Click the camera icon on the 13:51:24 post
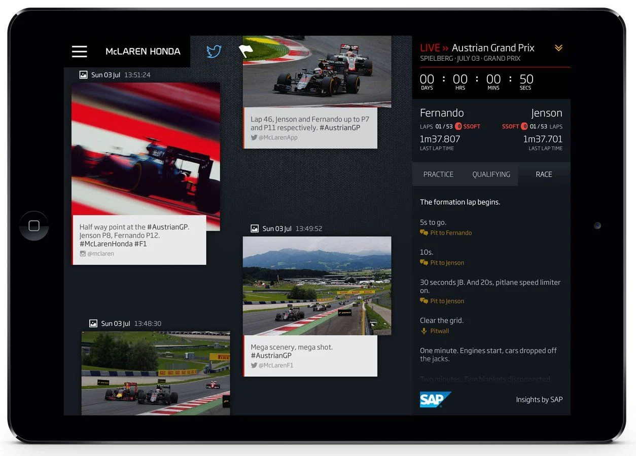The height and width of the screenshot is (456, 636). pos(83,74)
